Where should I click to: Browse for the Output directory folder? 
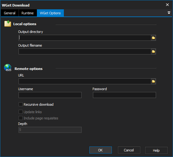pos(153,38)
